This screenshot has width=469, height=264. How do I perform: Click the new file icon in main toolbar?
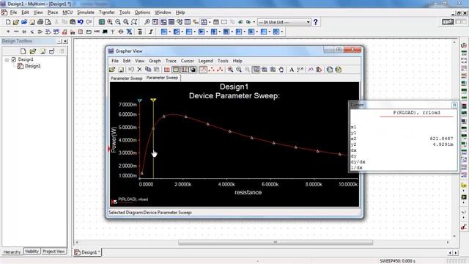click(x=8, y=22)
